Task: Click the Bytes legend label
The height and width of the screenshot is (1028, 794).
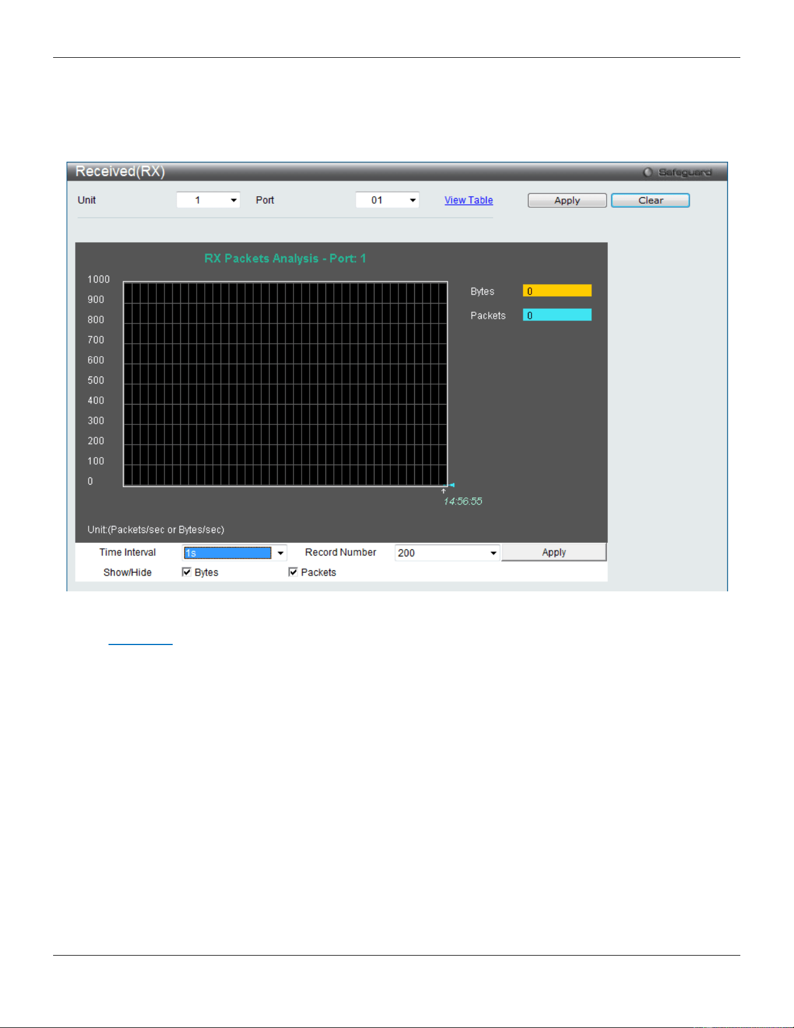Action: coord(482,291)
